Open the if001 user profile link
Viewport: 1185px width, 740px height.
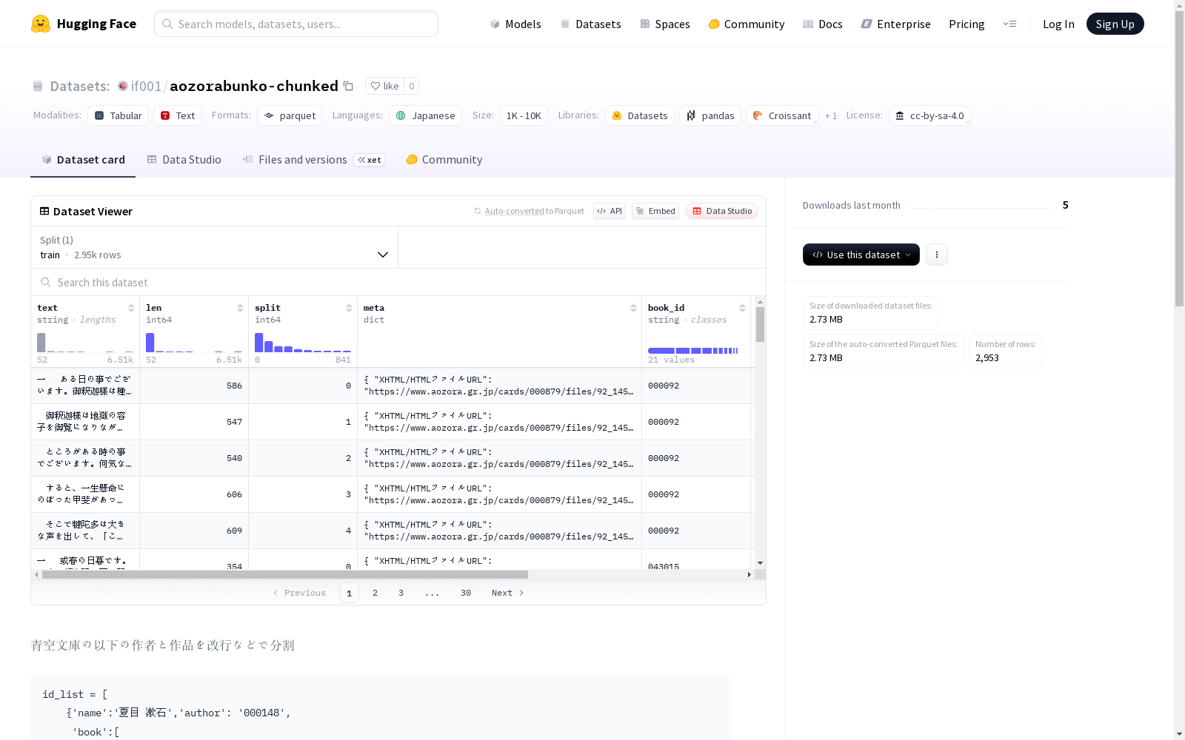[x=146, y=86]
